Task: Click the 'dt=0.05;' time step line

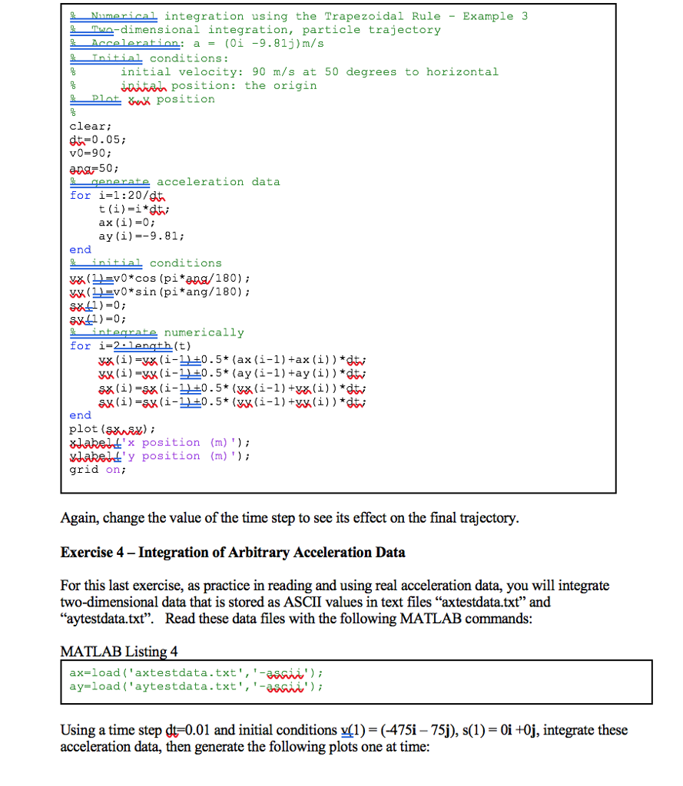Action: pos(98,140)
